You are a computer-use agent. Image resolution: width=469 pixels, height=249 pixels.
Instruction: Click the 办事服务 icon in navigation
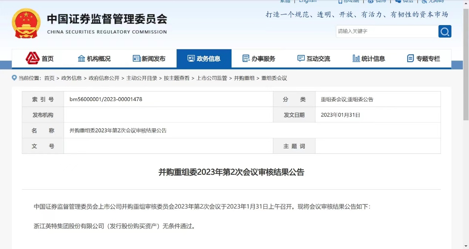pos(246,58)
